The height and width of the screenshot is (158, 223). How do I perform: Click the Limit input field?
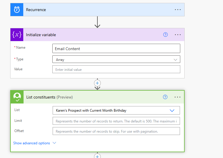116,121
